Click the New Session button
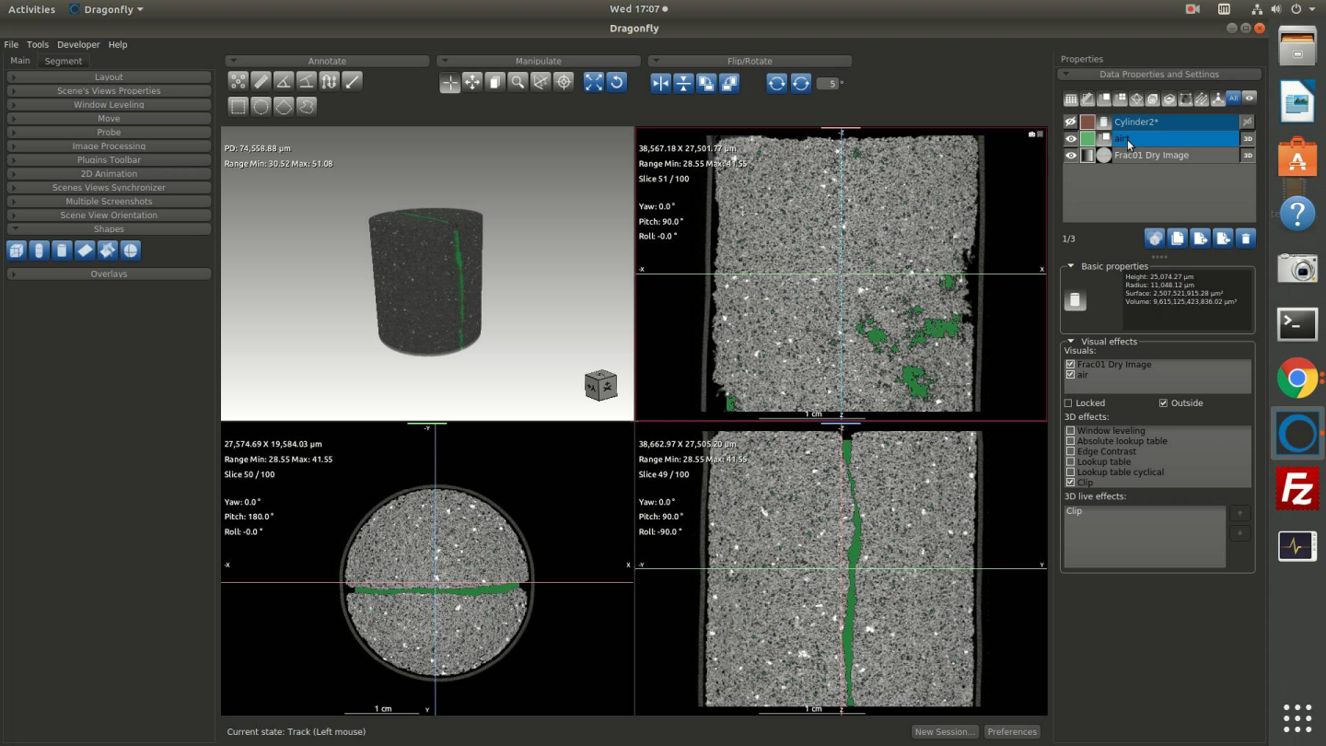The image size is (1326, 746). click(x=944, y=731)
